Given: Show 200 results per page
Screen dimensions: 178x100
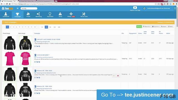Looking at the screenshot, I should 59,27.
